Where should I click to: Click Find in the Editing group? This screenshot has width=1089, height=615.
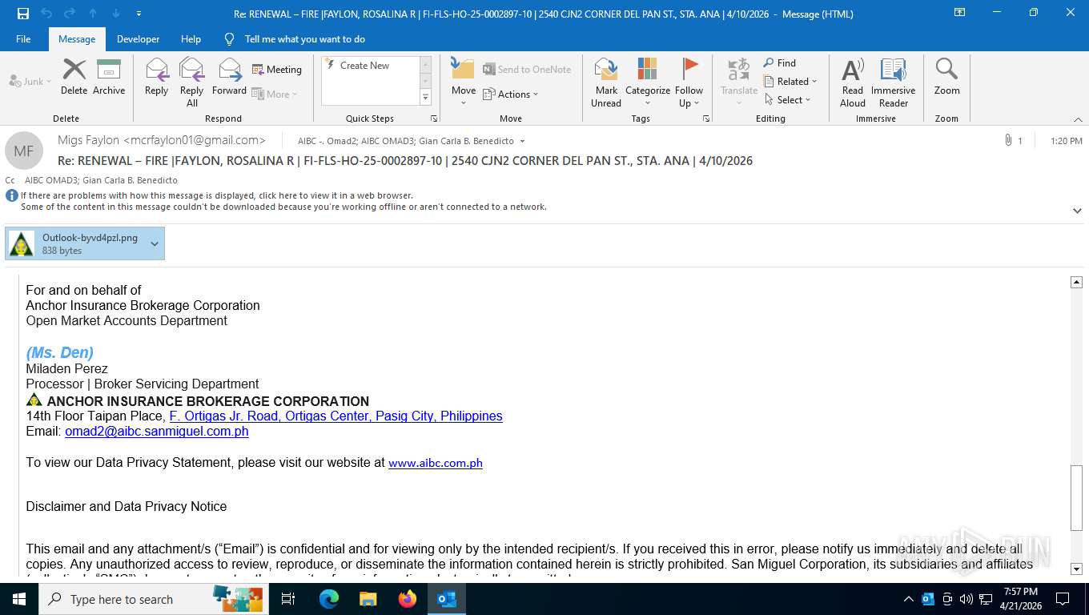779,62
